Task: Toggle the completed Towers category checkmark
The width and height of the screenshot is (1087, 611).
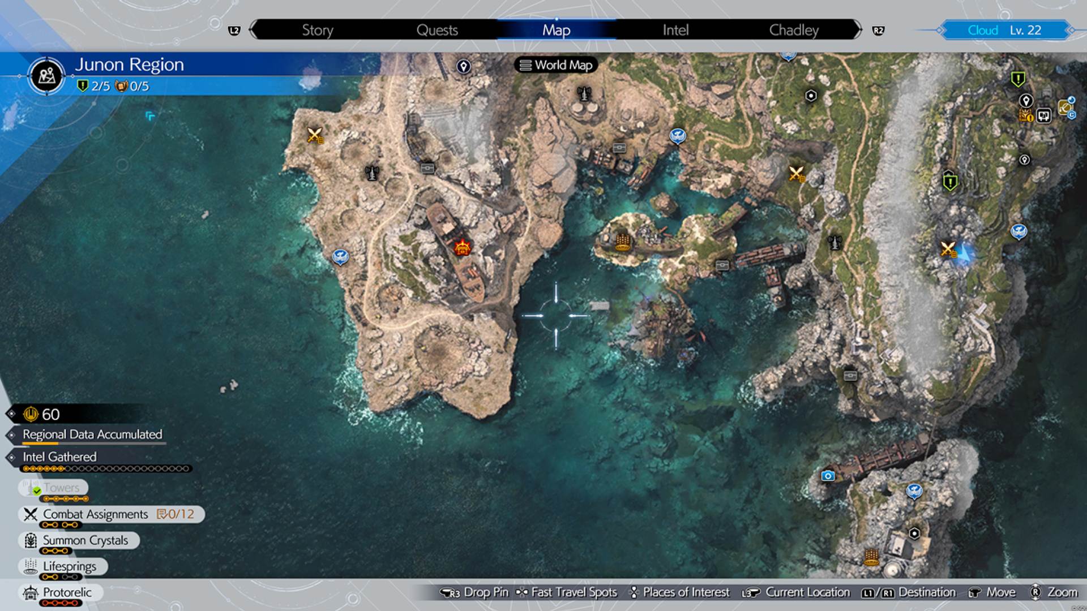Action: 36,492
